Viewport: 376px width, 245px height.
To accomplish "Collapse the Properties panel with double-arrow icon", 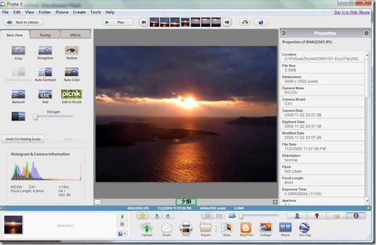I will 284,33.
